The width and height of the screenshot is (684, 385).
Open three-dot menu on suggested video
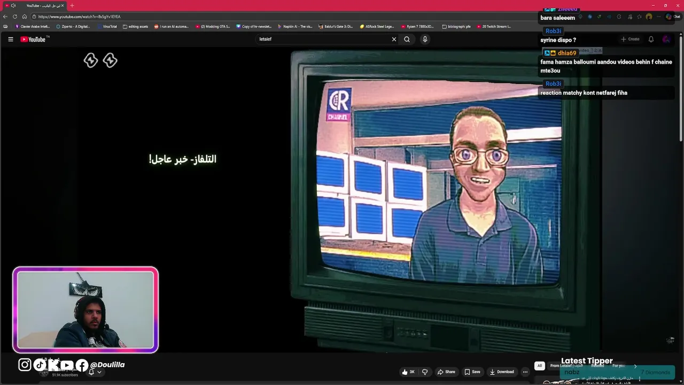(x=640, y=379)
